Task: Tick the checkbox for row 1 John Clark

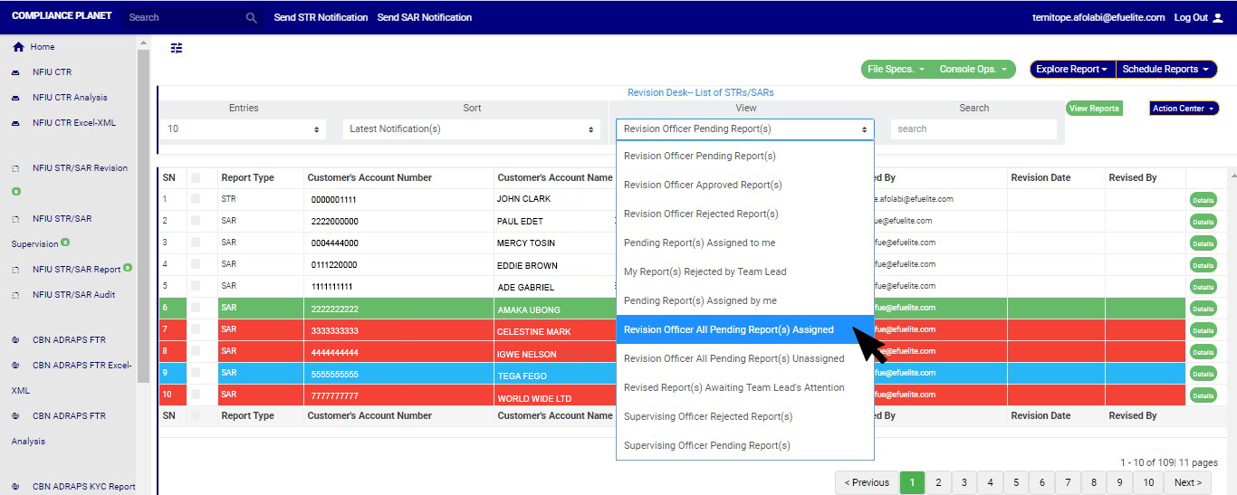Action: click(x=196, y=199)
